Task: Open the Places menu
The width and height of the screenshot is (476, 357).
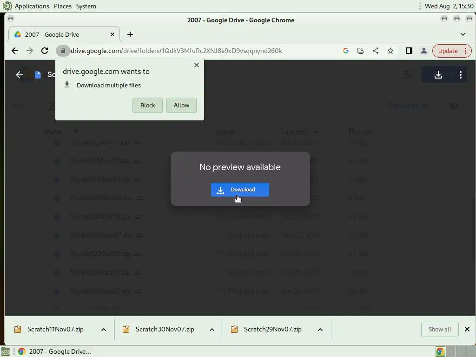Action: [x=63, y=6]
